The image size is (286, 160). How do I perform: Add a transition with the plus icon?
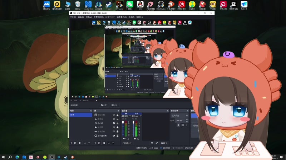(178, 125)
